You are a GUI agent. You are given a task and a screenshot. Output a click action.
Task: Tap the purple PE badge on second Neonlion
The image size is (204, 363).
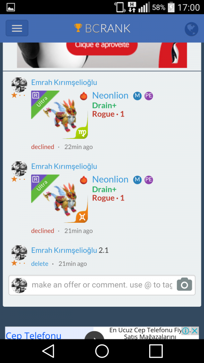point(149,180)
